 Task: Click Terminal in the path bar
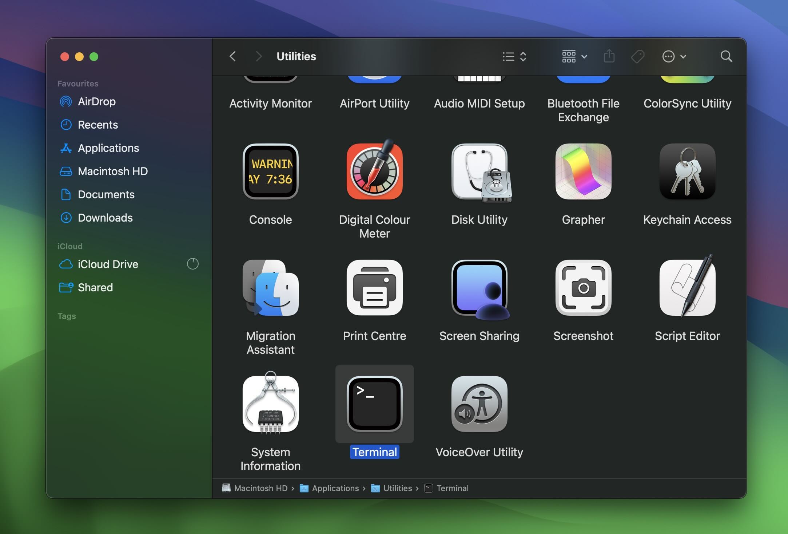click(446, 488)
